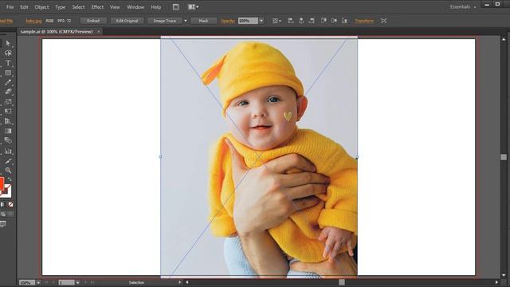Select the Rectangle tool
510x287 pixels.
point(8,73)
